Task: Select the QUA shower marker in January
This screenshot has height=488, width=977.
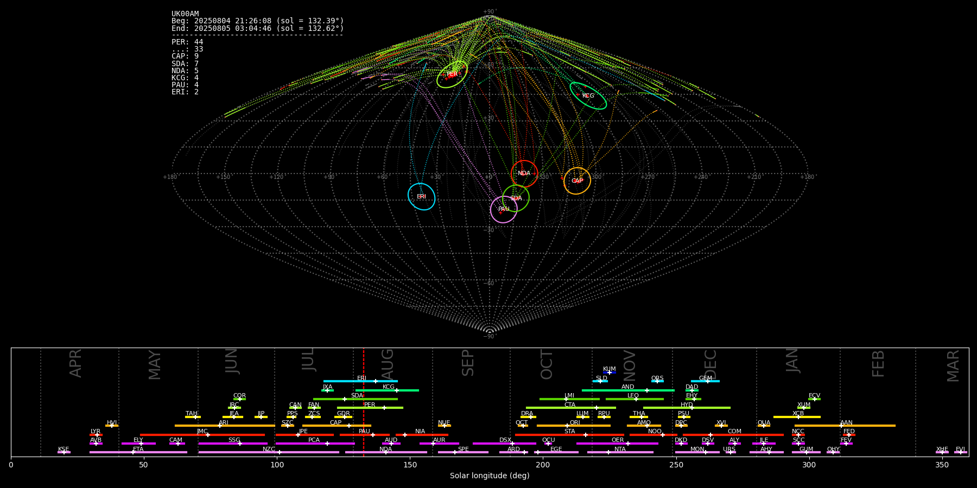Action: (764, 426)
